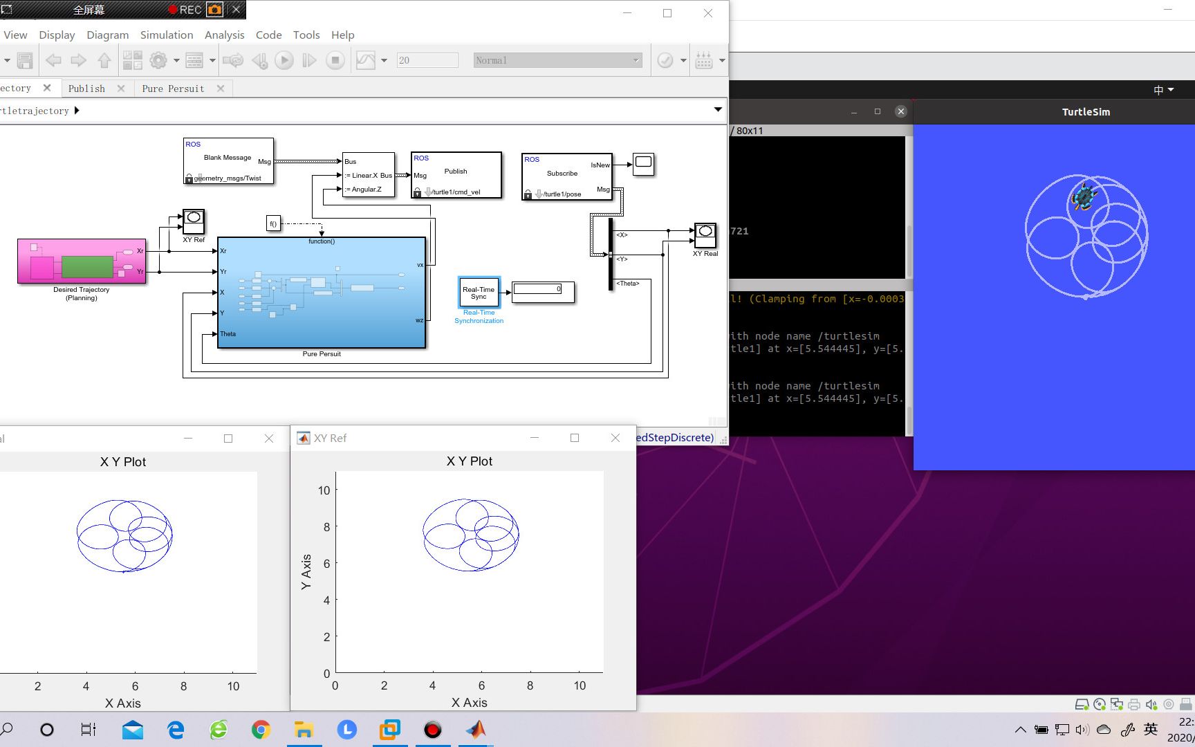Select the Bus Assignment block
Image resolution: width=1195 pixels, height=747 pixels.
click(x=369, y=175)
